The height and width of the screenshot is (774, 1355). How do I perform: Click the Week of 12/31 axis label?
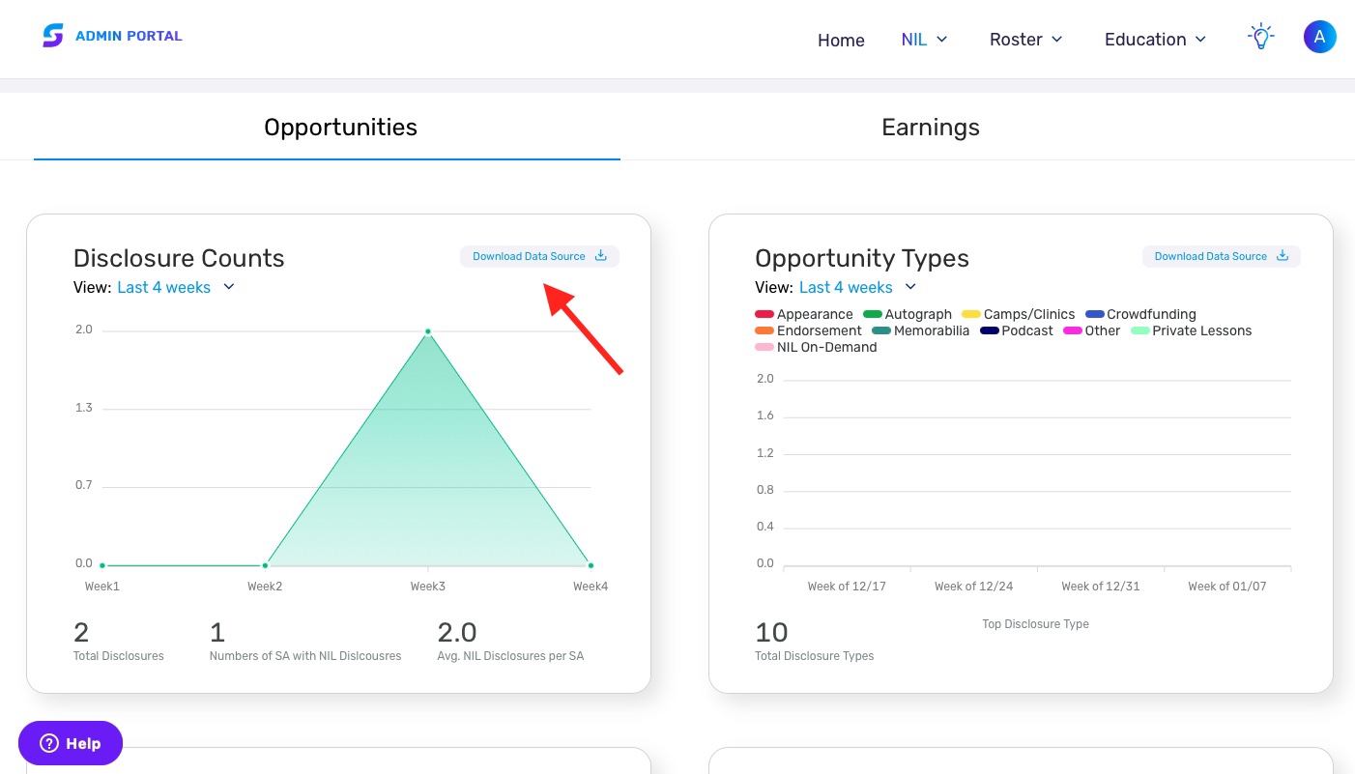(1100, 587)
